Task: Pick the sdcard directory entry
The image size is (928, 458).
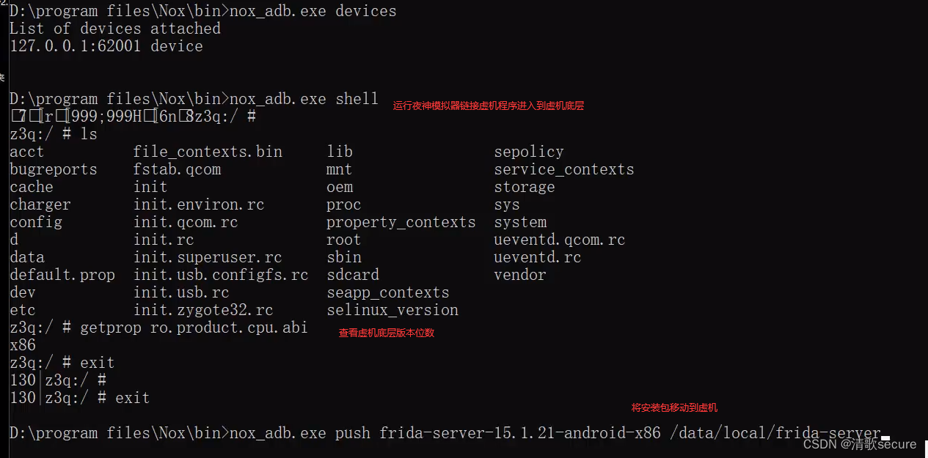Action: point(353,275)
